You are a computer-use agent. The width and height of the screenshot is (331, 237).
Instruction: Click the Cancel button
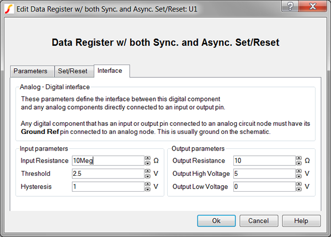(x=259, y=220)
